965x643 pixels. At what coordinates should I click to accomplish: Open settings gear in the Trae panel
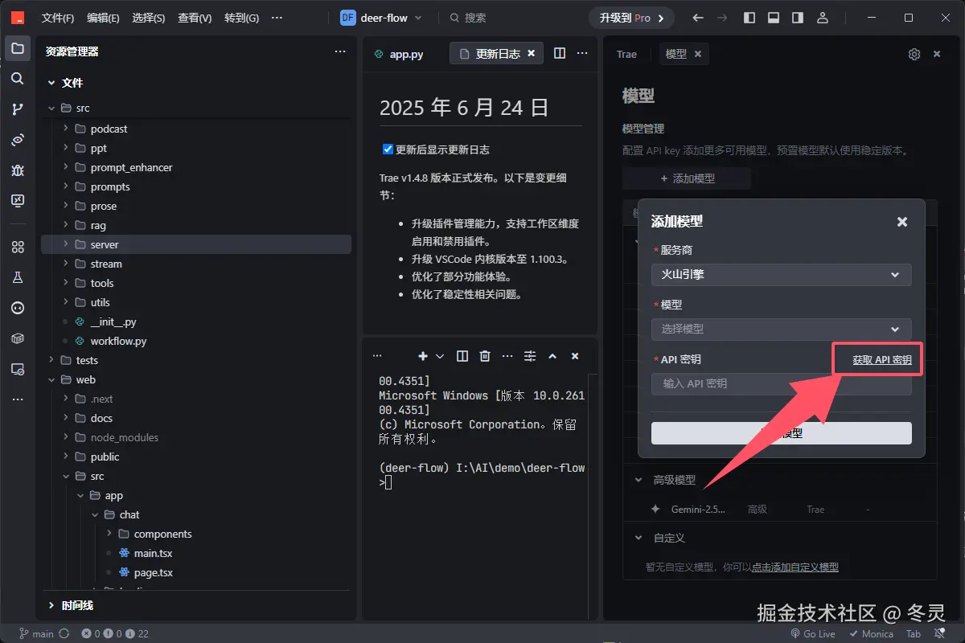tap(914, 54)
